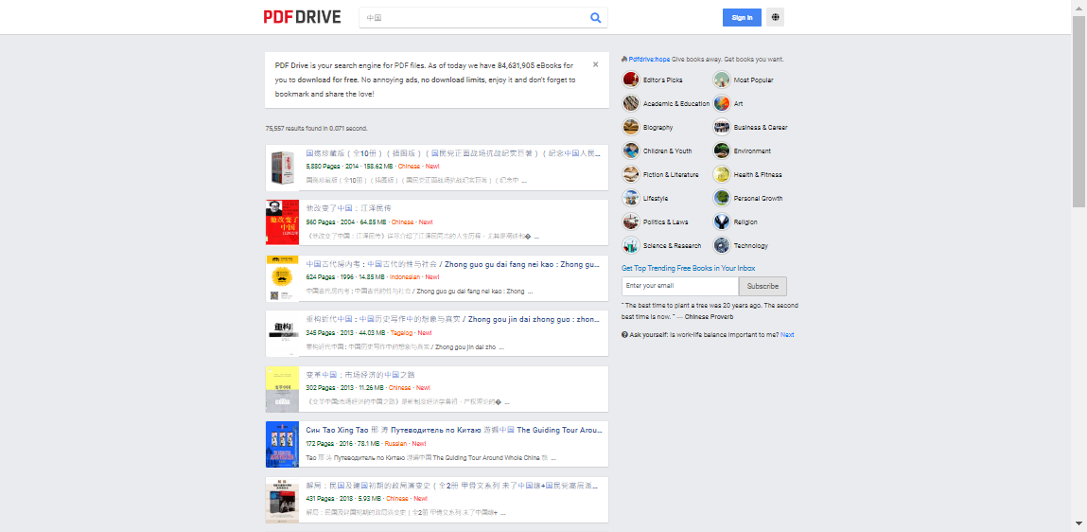This screenshot has height=532, width=1087.
Task: Open the Technology category icon
Action: [x=722, y=245]
